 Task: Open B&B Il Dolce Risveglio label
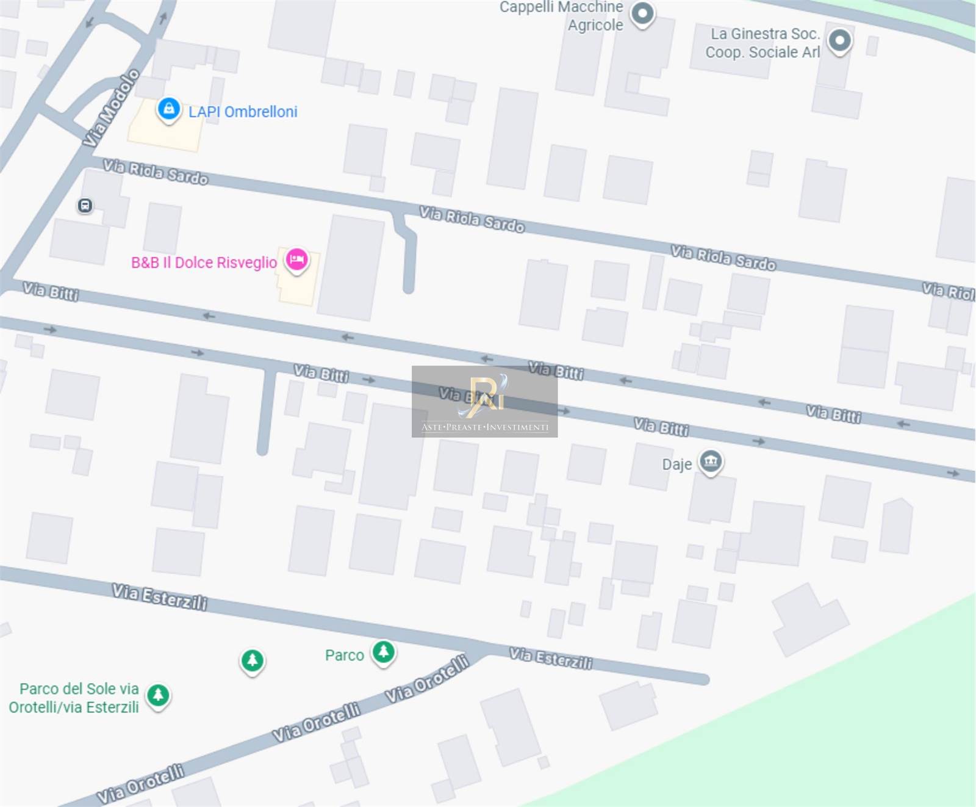tap(204, 262)
